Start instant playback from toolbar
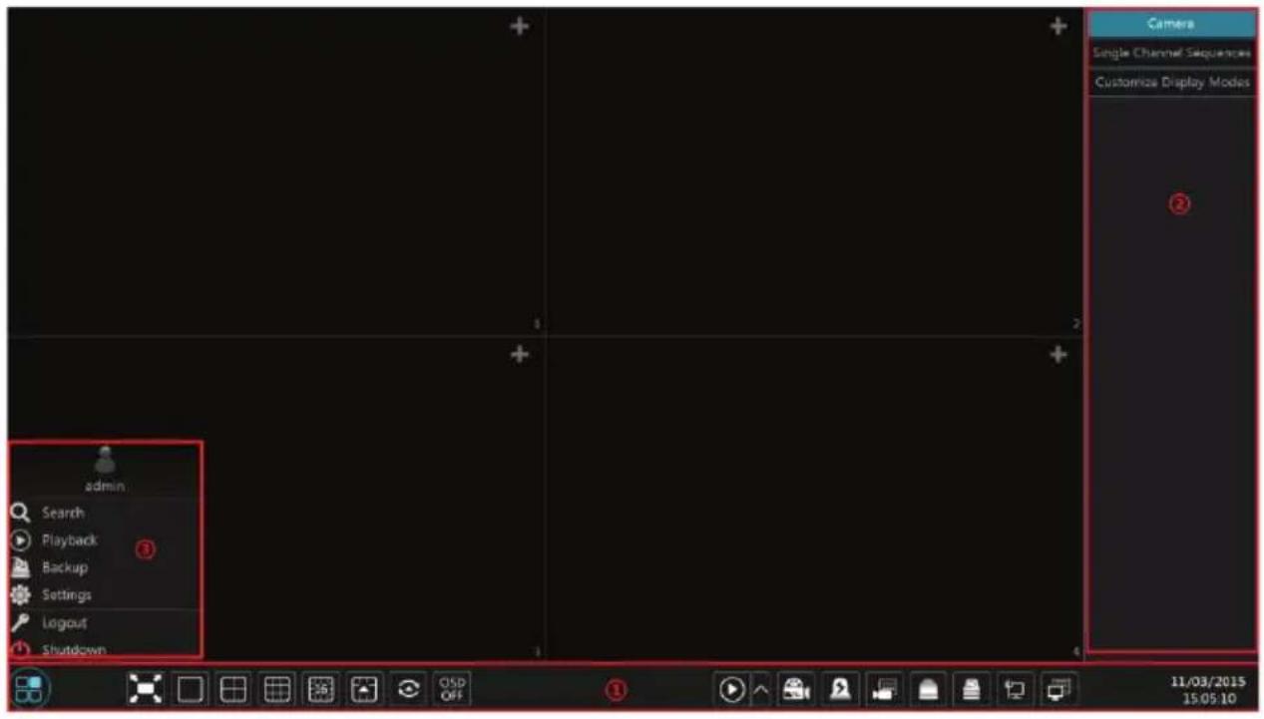The image size is (1264, 719). [731, 689]
